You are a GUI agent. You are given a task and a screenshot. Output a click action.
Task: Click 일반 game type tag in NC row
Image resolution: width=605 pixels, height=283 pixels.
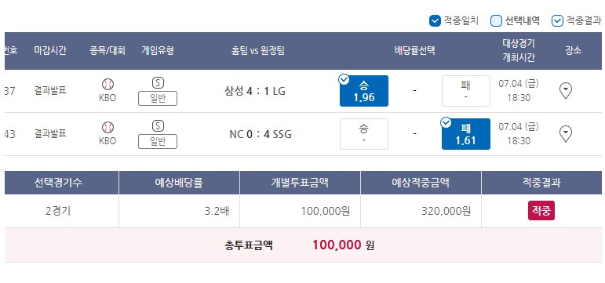click(x=158, y=141)
